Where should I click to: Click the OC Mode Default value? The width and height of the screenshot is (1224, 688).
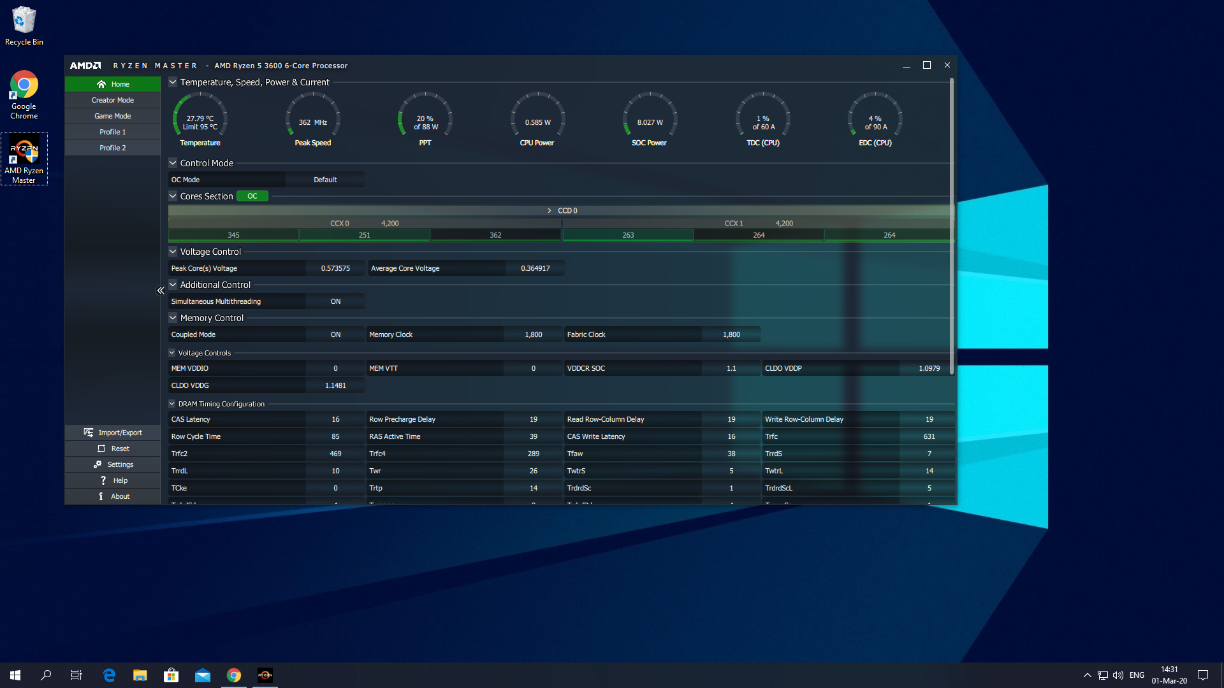(325, 180)
